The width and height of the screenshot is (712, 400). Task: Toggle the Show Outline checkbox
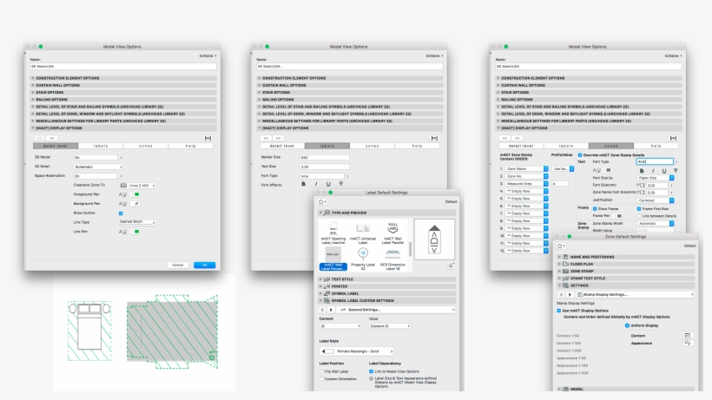coord(121,213)
